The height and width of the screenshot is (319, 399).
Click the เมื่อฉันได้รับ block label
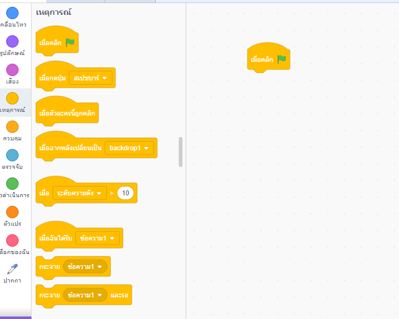[56, 239]
